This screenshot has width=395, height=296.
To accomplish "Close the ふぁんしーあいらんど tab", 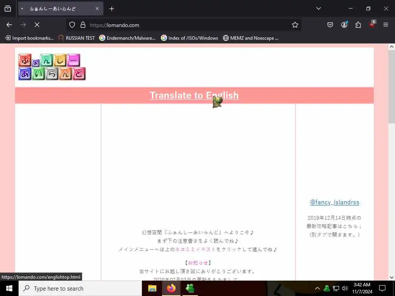I will tap(97, 8).
